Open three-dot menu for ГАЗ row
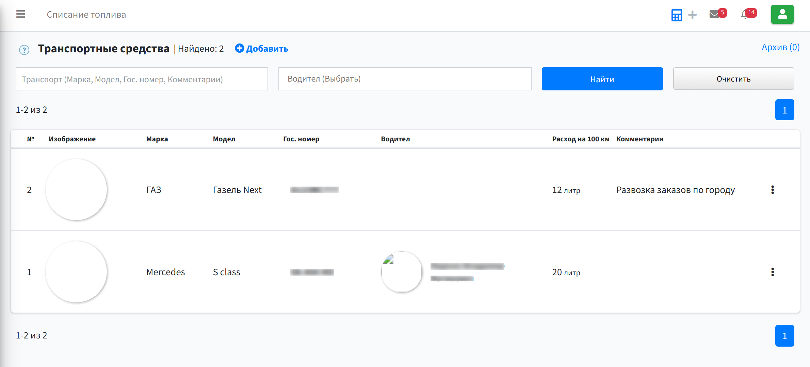The width and height of the screenshot is (810, 367). point(773,190)
